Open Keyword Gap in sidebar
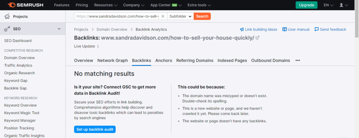This screenshot has width=359, height=138. [x=16, y=81]
